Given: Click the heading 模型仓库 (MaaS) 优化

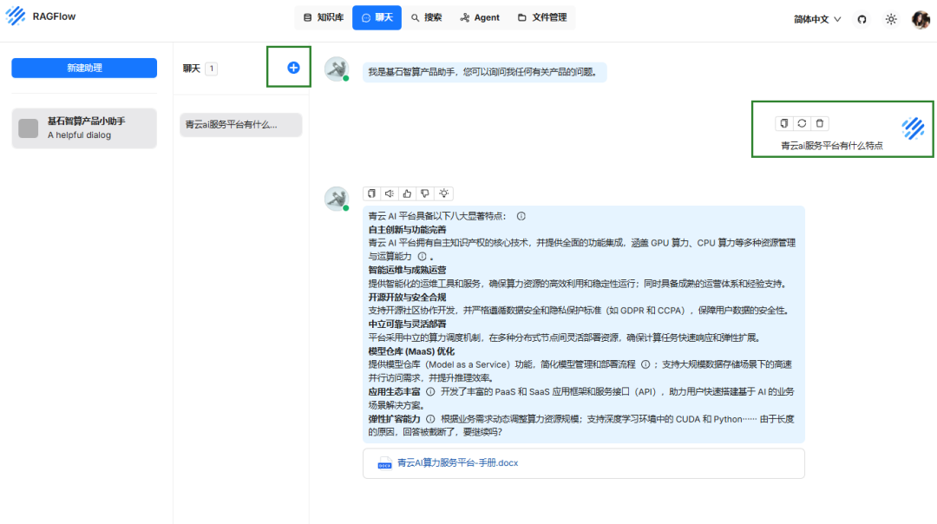Looking at the screenshot, I should pos(411,351).
